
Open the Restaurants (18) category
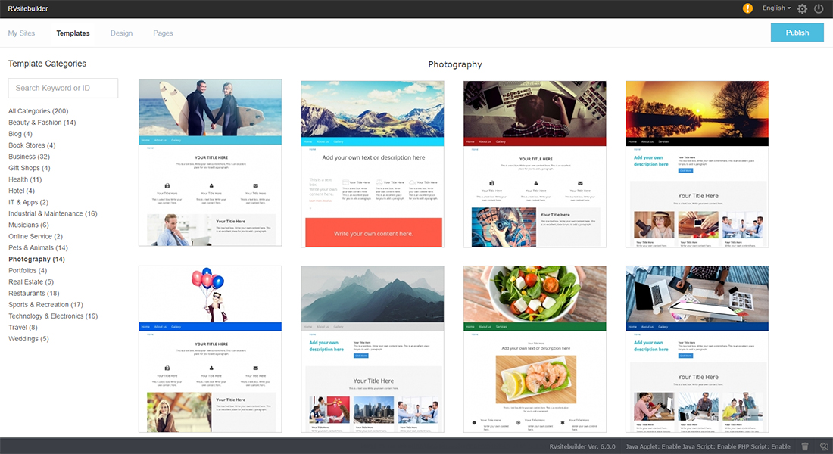33,294
